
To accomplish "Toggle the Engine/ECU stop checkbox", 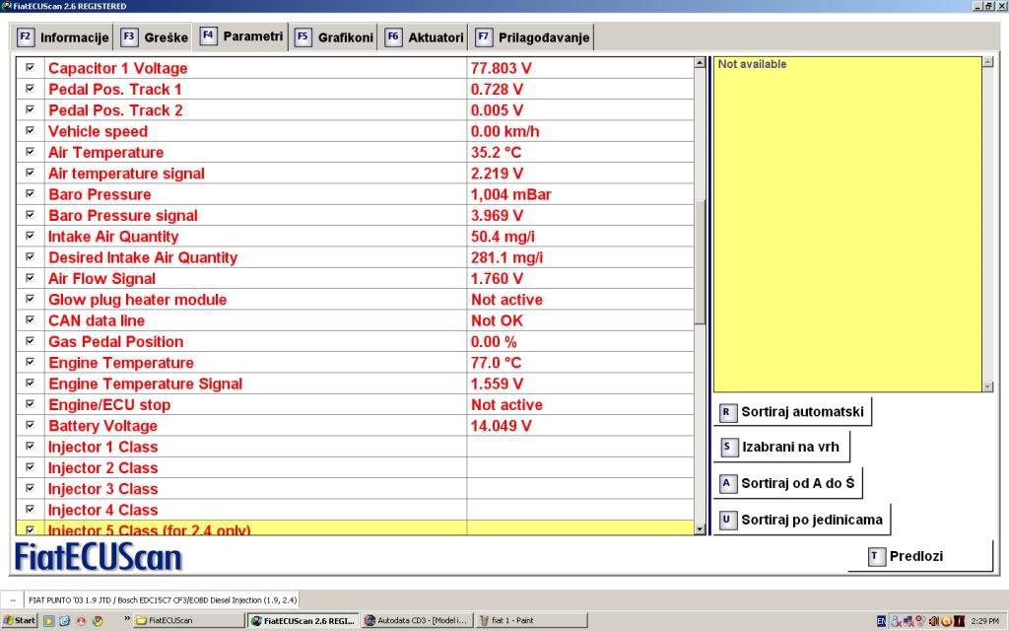I will point(30,403).
